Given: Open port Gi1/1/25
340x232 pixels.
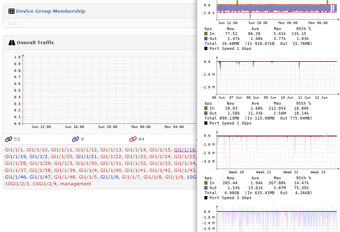Looking at the screenshot, I should [x=184, y=156].
